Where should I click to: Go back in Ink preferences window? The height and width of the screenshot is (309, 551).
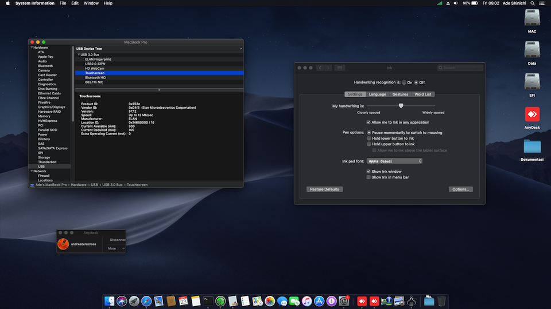click(320, 68)
